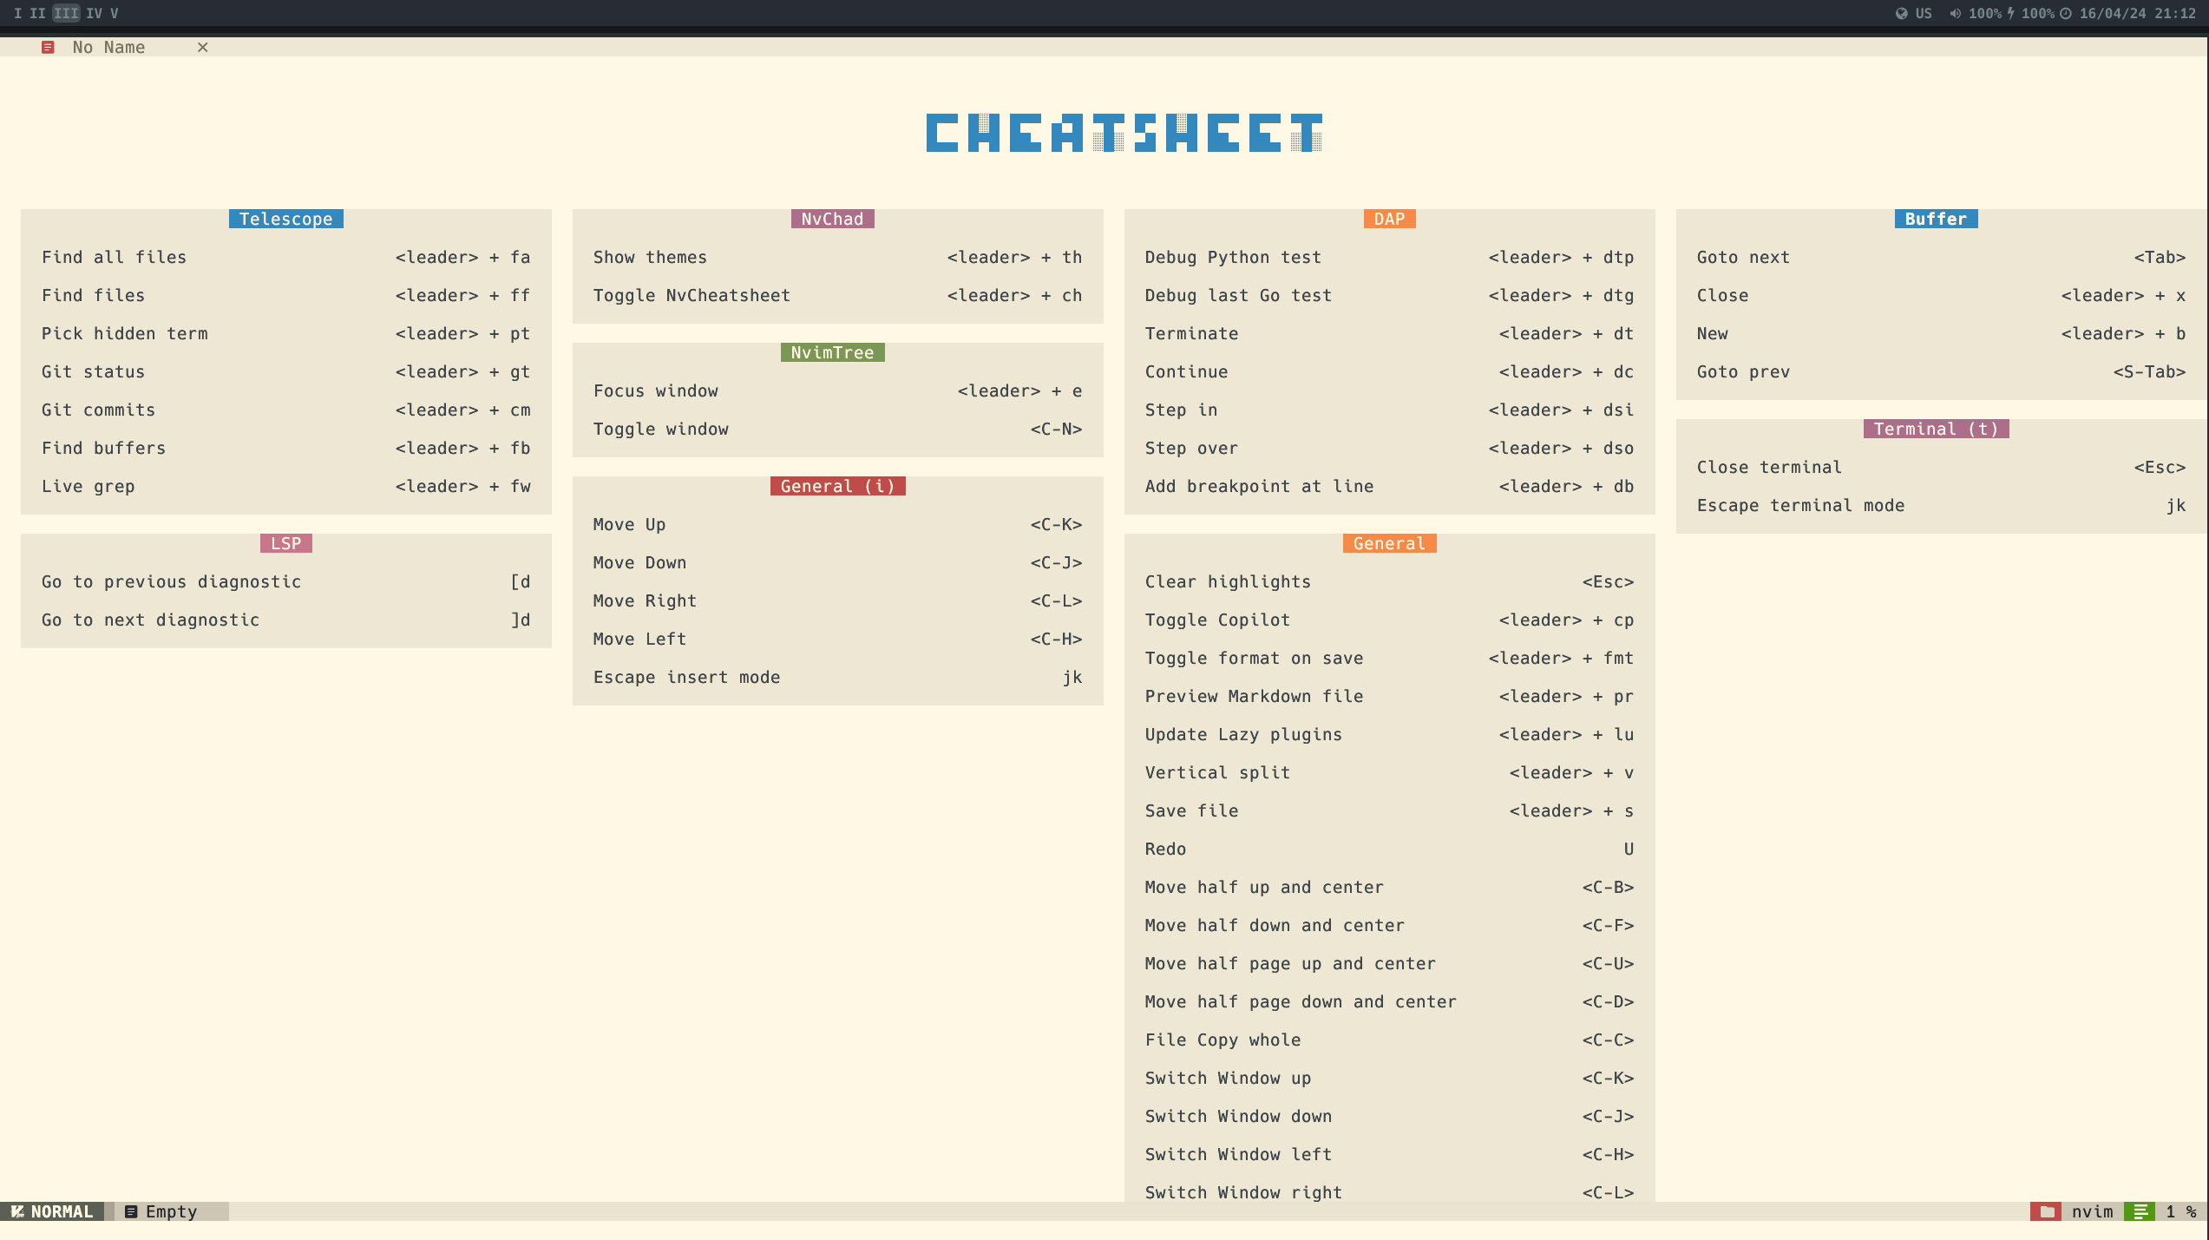
Task: Switch to workspace IV
Action: (x=94, y=13)
